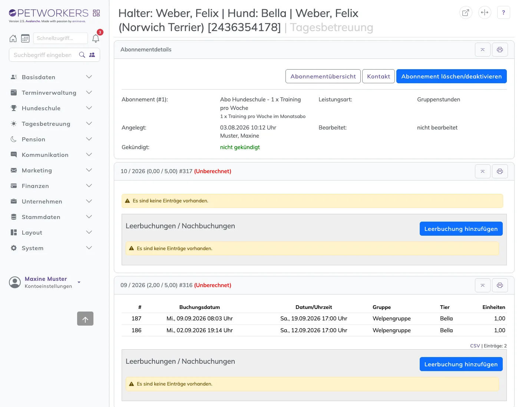Click the scroll-to-top arrow button
Viewport: 525px width, 407px height.
point(85,319)
